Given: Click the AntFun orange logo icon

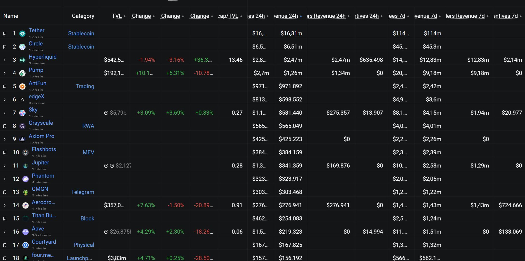Looking at the screenshot, I should click(23, 86).
